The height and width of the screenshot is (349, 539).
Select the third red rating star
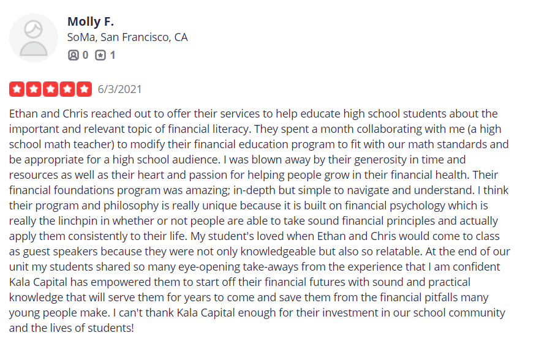pos(50,89)
